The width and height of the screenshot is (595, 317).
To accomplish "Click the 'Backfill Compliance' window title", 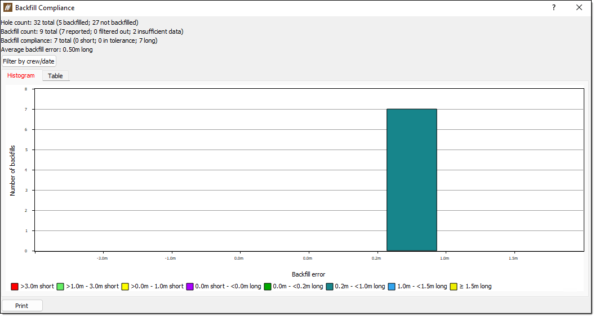I will click(45, 7).
